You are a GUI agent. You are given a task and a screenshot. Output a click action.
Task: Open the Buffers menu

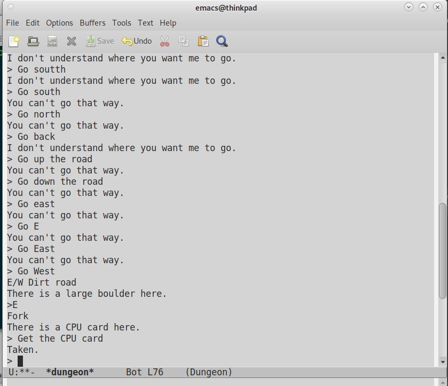[x=92, y=23]
